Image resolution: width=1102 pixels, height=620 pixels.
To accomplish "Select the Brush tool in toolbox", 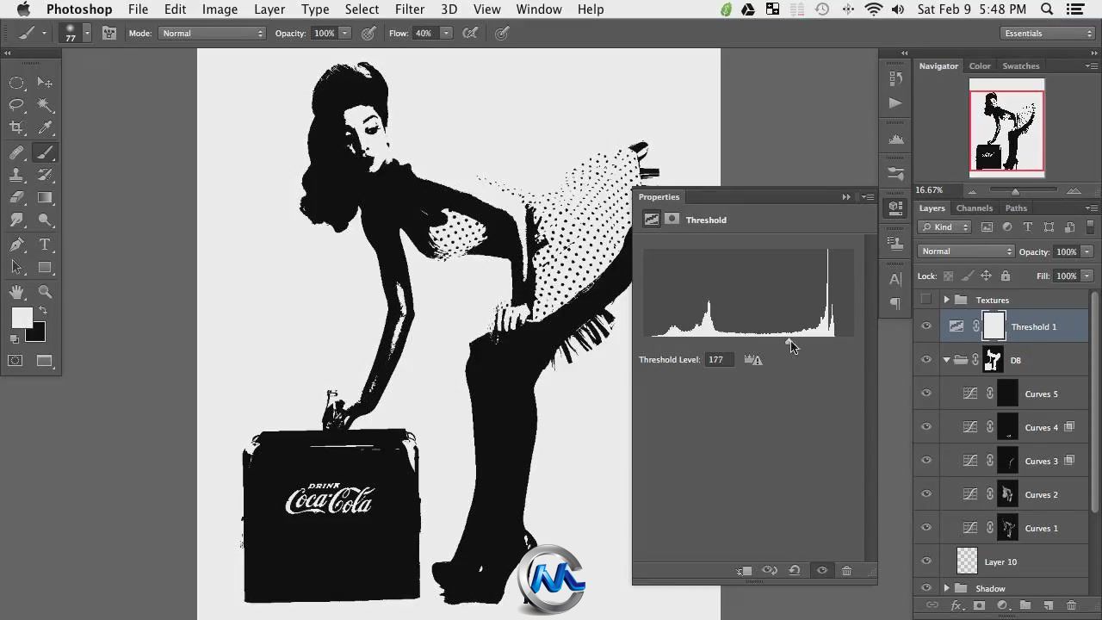I will pos(46,152).
